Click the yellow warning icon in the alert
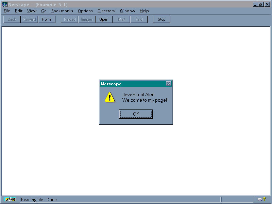272x204 pixels. coord(109,97)
